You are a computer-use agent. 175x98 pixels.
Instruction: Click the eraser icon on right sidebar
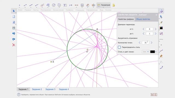point(161,62)
